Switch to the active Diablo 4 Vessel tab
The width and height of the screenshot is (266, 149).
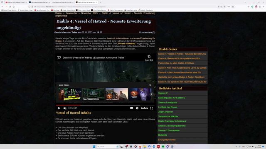pos(86,2)
